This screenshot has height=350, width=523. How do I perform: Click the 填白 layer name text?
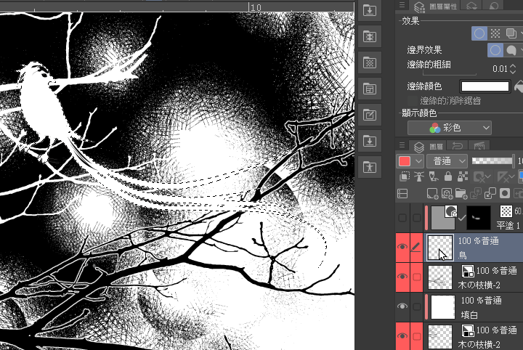[469, 314]
